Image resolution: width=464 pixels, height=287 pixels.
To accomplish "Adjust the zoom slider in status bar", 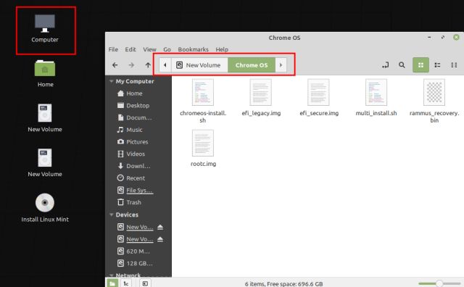I will 439,284.
